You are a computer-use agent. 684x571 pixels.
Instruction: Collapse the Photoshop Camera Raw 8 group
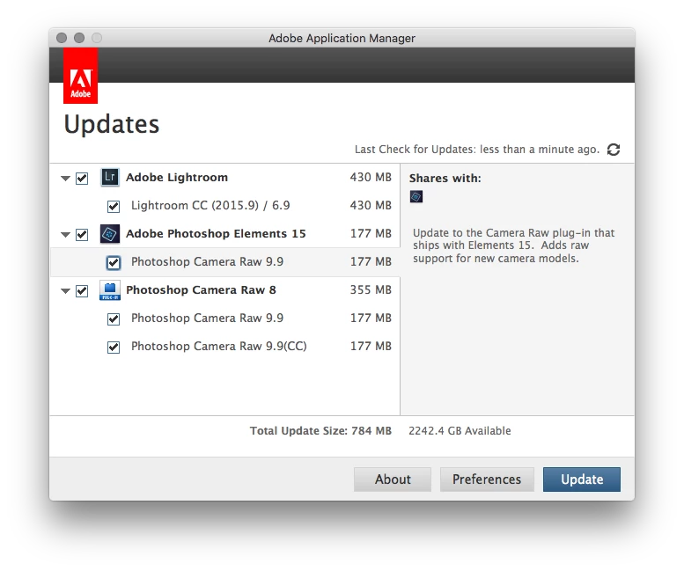(65, 290)
